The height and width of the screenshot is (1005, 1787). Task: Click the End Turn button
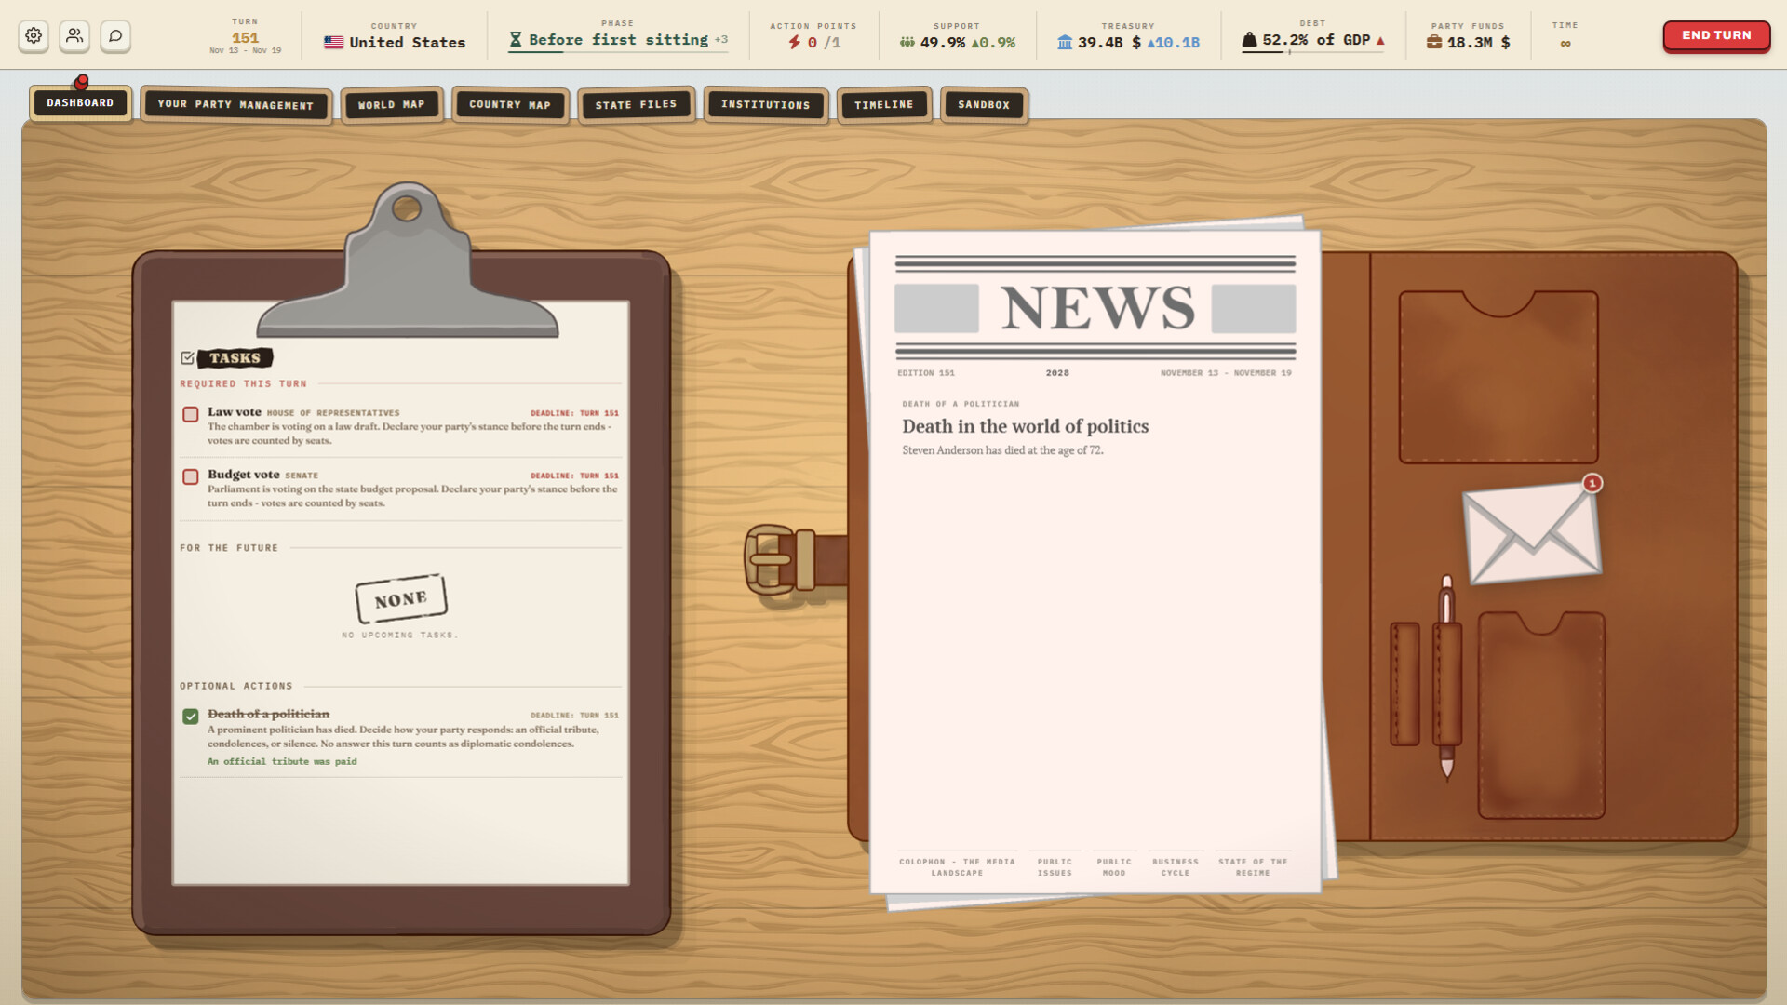(x=1716, y=35)
